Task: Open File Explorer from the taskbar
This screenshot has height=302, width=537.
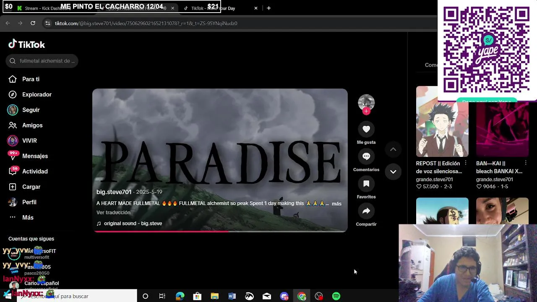Action: [x=214, y=296]
